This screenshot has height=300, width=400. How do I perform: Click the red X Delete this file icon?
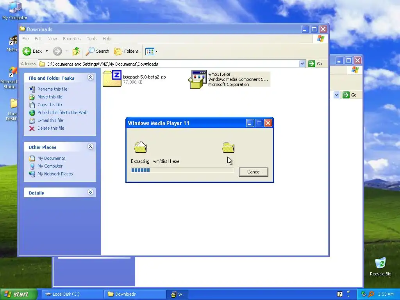pyautogui.click(x=32, y=128)
